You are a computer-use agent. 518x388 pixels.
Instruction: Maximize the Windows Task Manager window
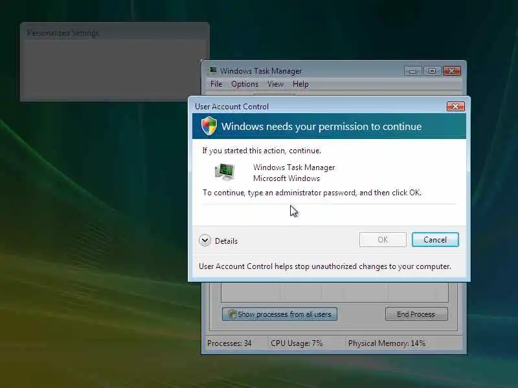(x=432, y=71)
